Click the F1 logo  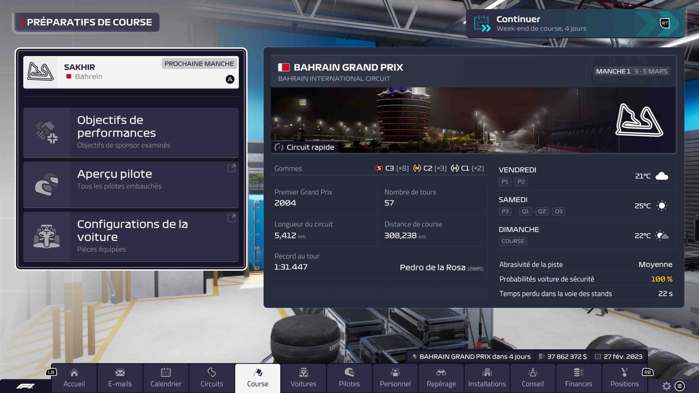pyautogui.click(x=25, y=386)
